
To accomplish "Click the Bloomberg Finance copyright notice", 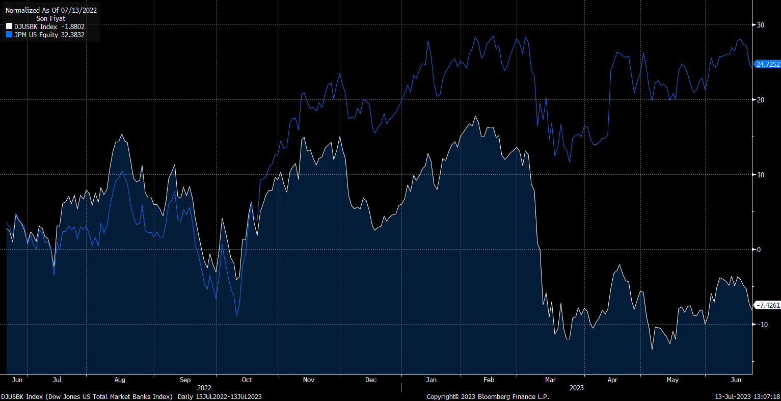I will (x=488, y=396).
